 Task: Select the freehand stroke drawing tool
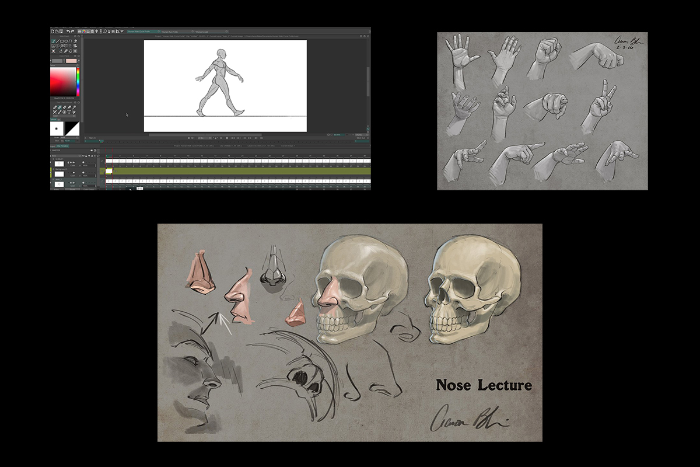[x=53, y=41]
